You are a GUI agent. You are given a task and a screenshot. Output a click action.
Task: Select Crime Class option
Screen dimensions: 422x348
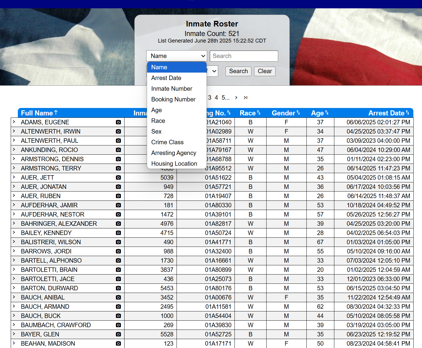(177, 142)
